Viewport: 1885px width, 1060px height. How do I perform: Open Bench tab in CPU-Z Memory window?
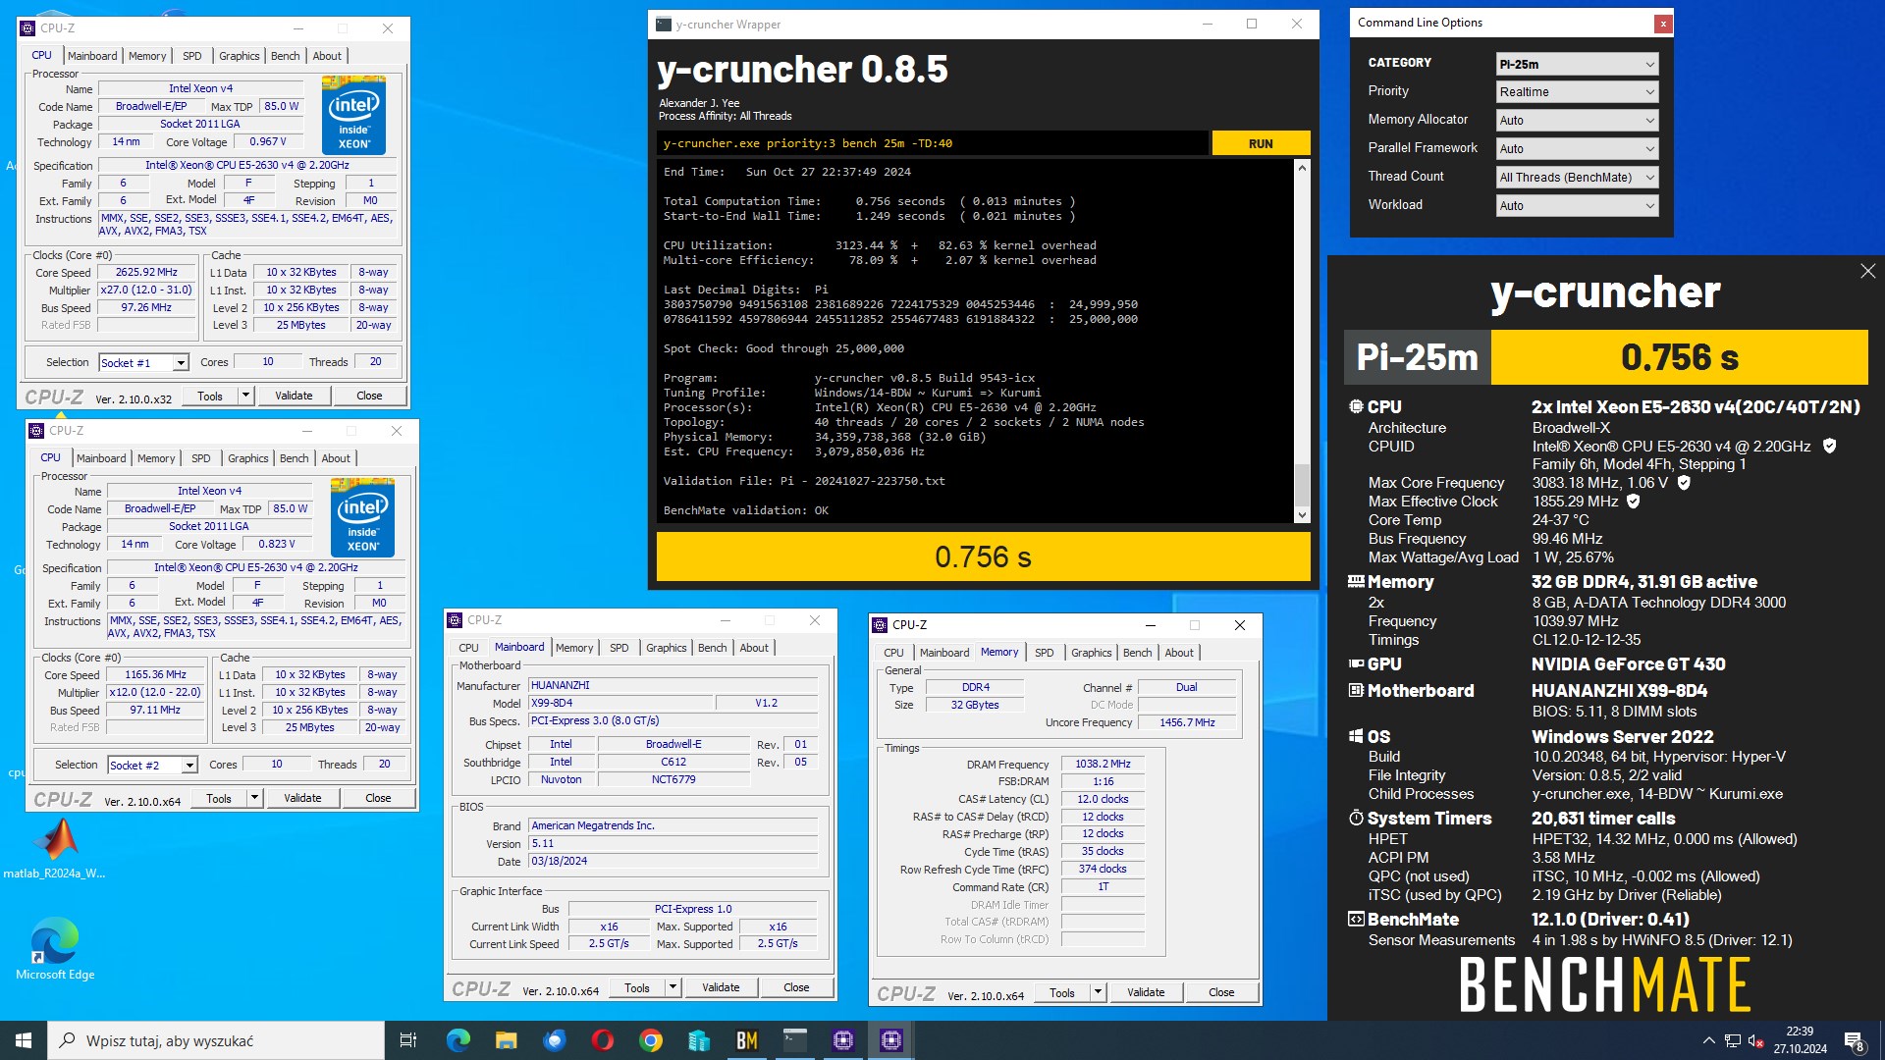1137,653
